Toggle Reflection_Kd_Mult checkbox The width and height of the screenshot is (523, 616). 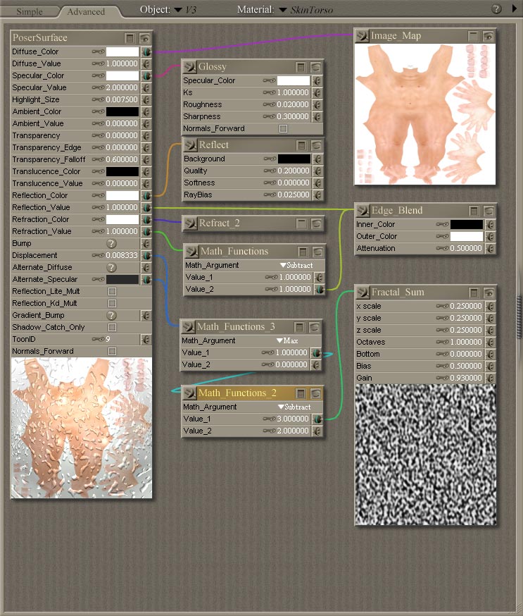112,304
